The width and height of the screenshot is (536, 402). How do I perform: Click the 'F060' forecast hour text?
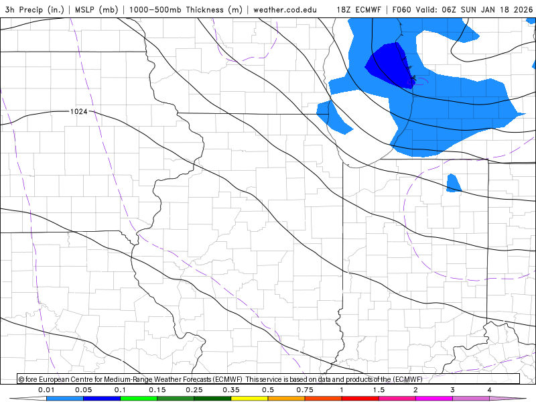402,9
